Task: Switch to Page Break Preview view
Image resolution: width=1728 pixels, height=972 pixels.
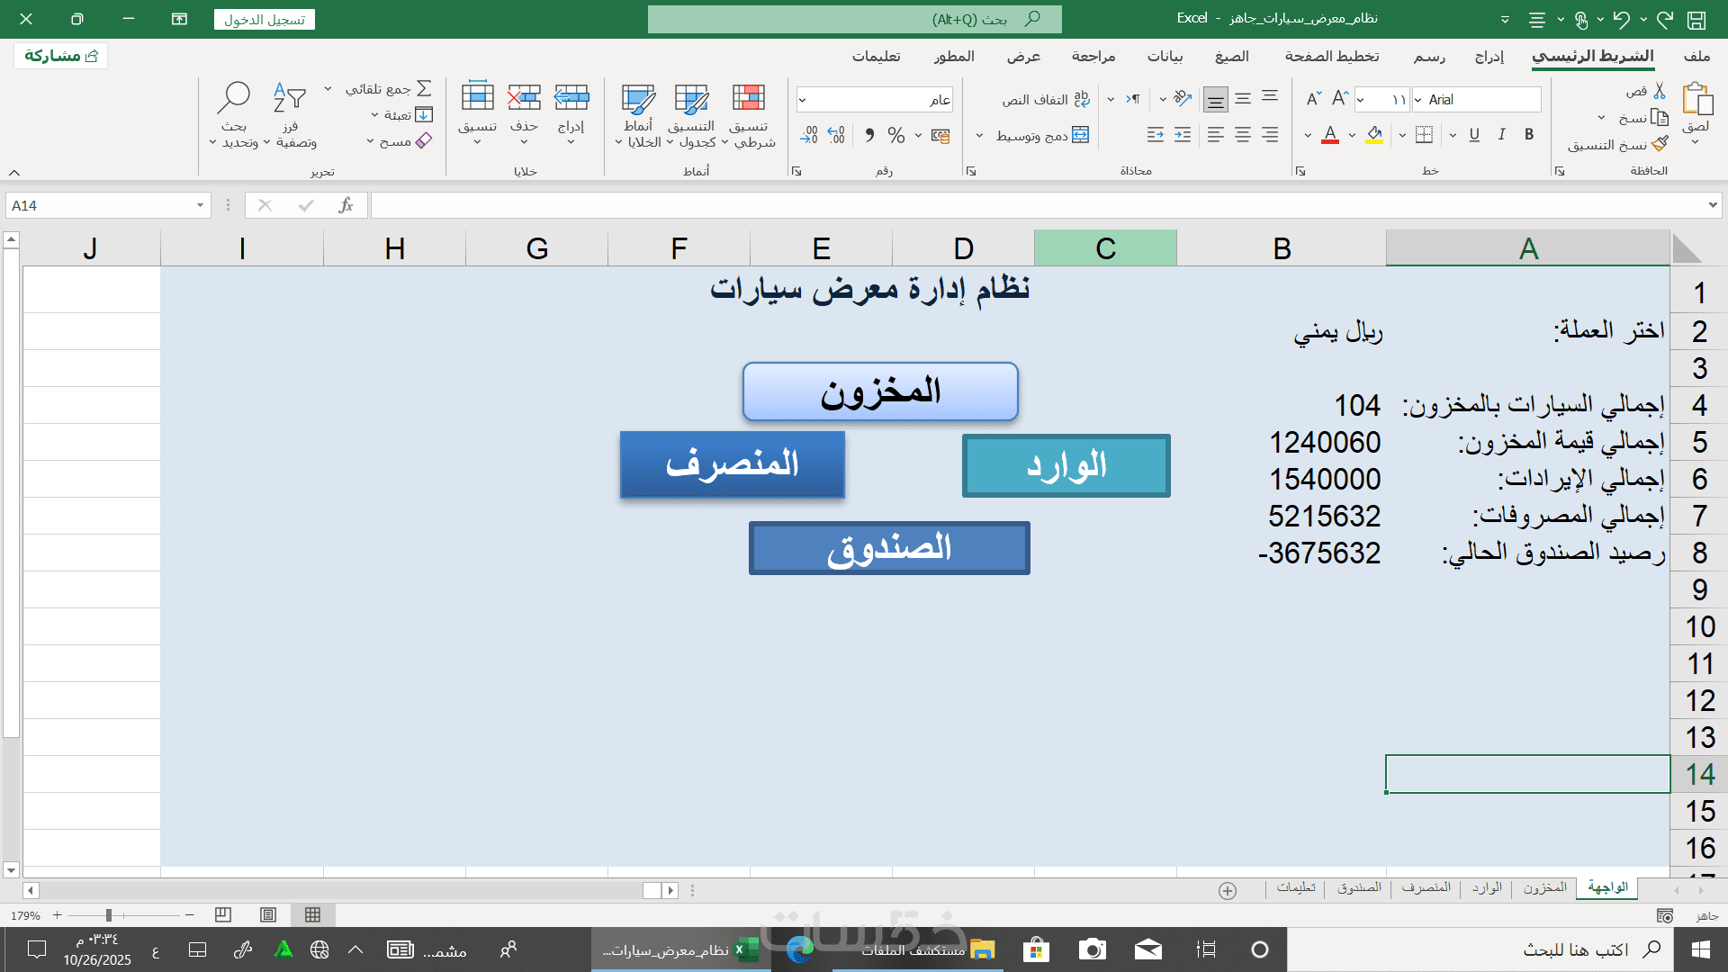Action: (223, 915)
